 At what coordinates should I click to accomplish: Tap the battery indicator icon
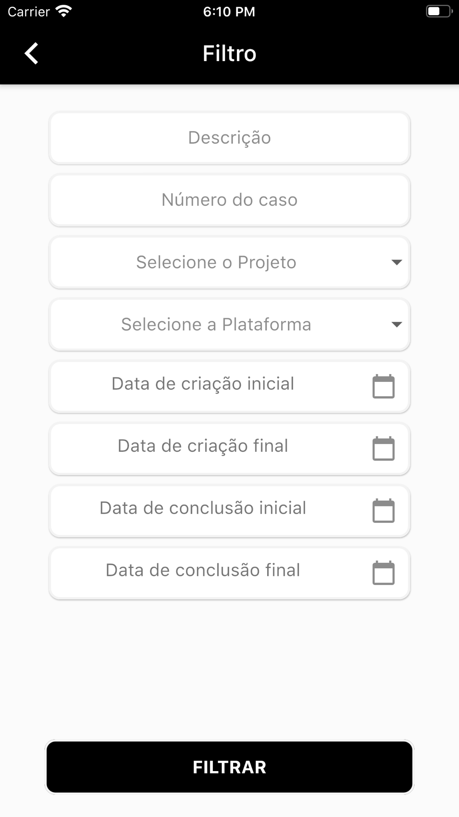tap(439, 11)
